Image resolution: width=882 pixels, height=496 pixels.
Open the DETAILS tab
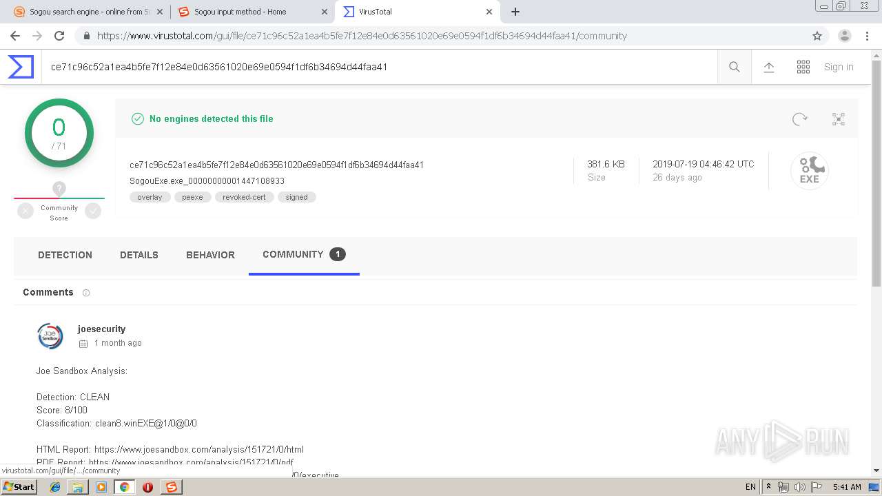pyautogui.click(x=139, y=255)
